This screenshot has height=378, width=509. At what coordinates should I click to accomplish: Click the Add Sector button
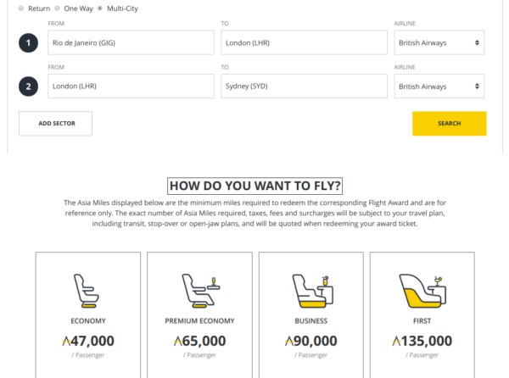point(55,124)
